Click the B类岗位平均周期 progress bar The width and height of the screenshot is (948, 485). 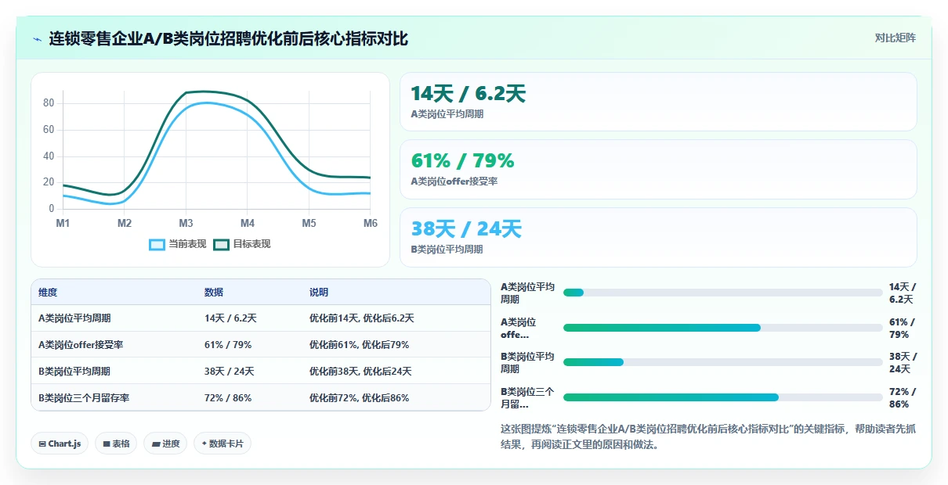[x=722, y=362]
